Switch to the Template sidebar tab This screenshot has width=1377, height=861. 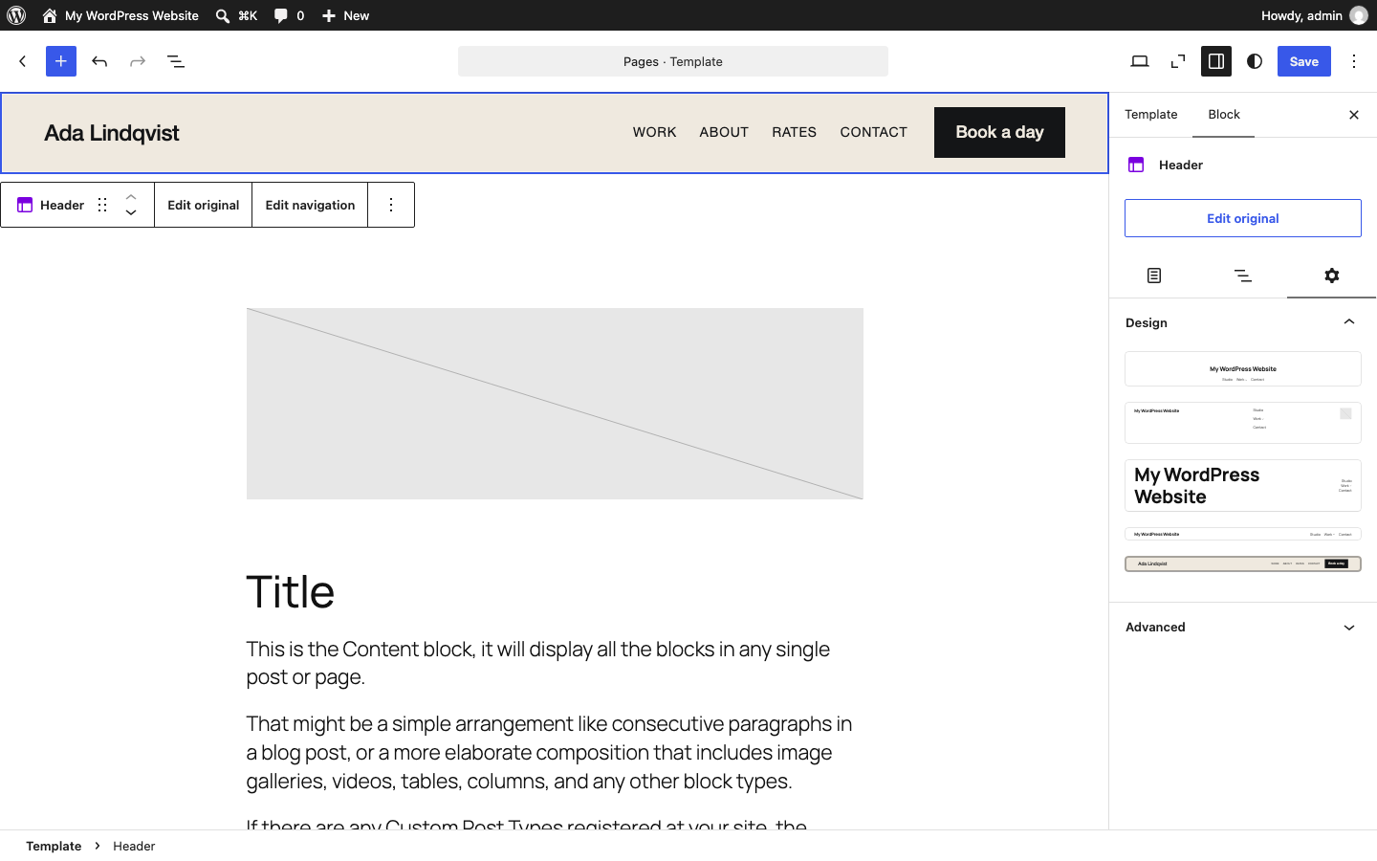click(x=1151, y=115)
